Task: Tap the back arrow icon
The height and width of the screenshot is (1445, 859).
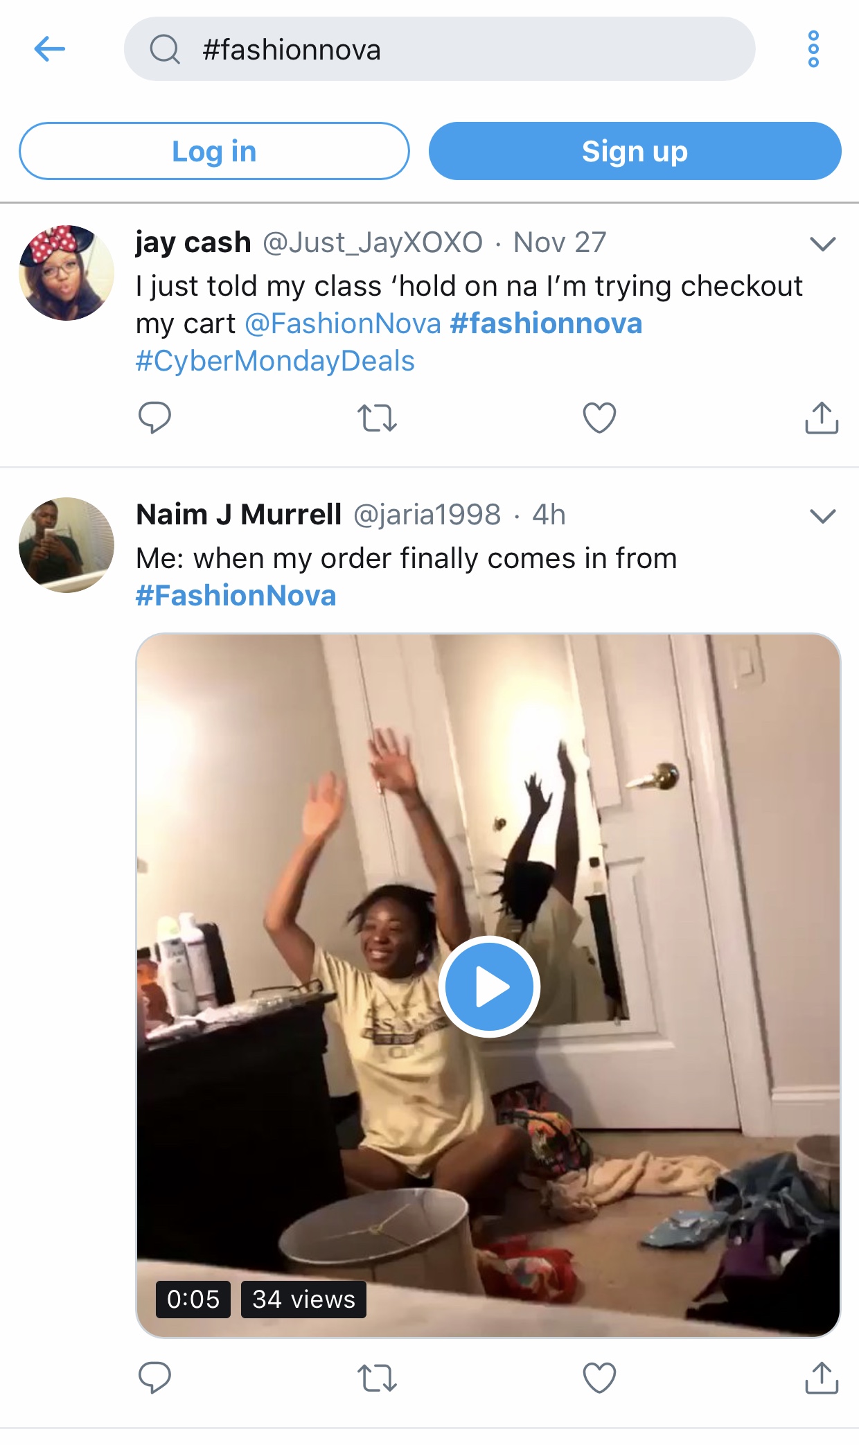Action: coord(50,49)
